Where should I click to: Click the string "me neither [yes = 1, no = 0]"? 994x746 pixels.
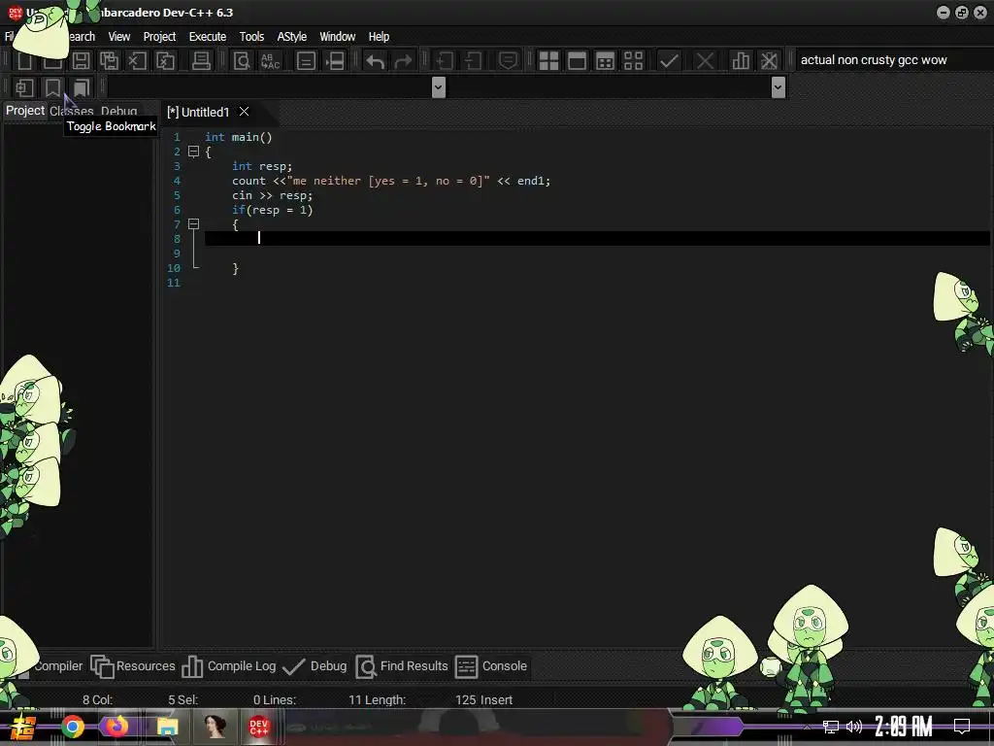[x=388, y=181]
